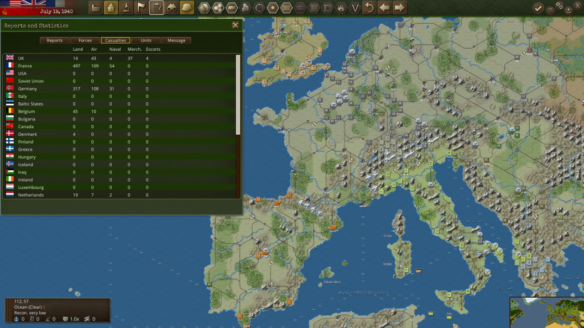Click the dotted-square selection hex icon
Screen dimensions: 584x328
point(327,8)
